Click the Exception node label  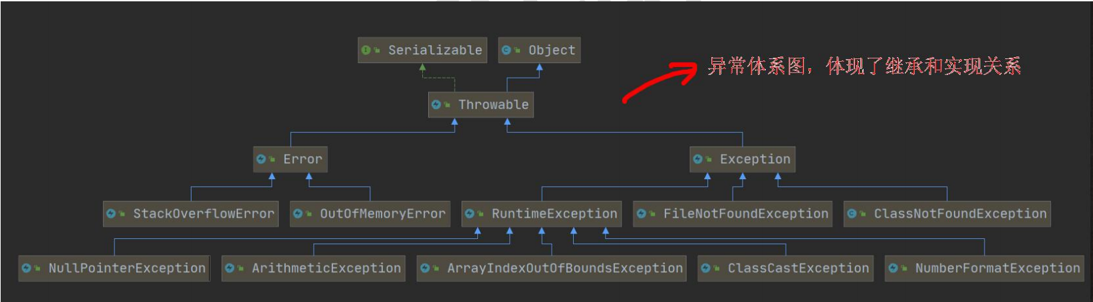755,159
